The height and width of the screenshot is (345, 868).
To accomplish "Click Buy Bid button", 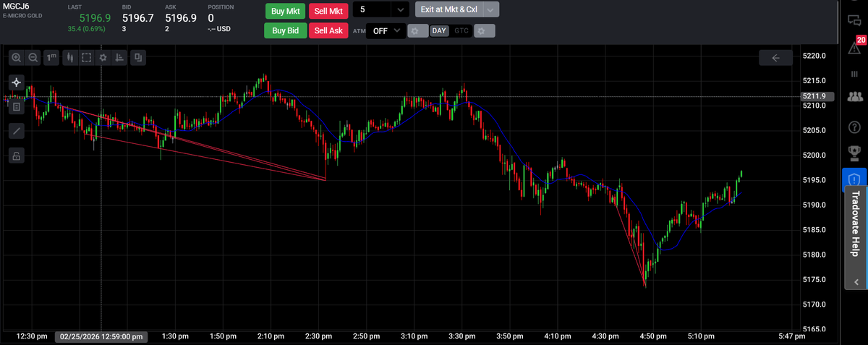I will (x=285, y=30).
